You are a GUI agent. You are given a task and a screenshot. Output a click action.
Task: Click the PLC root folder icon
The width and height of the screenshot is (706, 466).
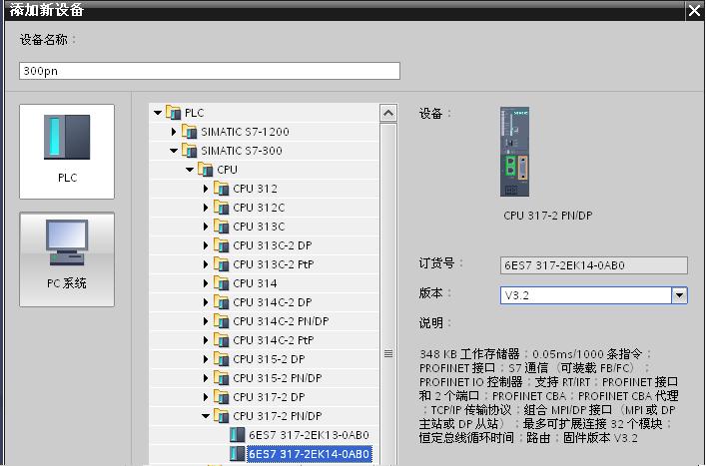pyautogui.click(x=174, y=113)
